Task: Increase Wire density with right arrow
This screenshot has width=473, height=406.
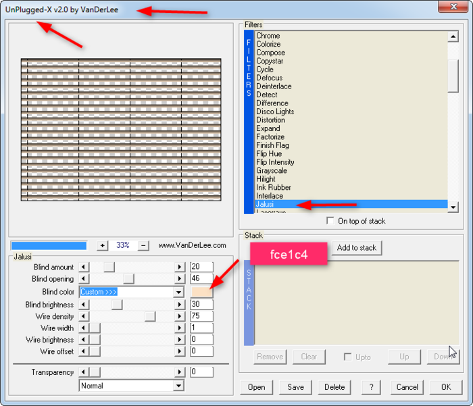Action: 180,316
